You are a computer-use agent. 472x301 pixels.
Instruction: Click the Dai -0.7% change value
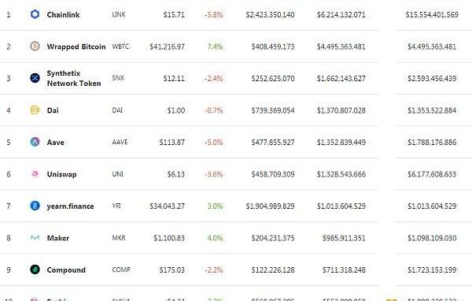[x=214, y=110]
